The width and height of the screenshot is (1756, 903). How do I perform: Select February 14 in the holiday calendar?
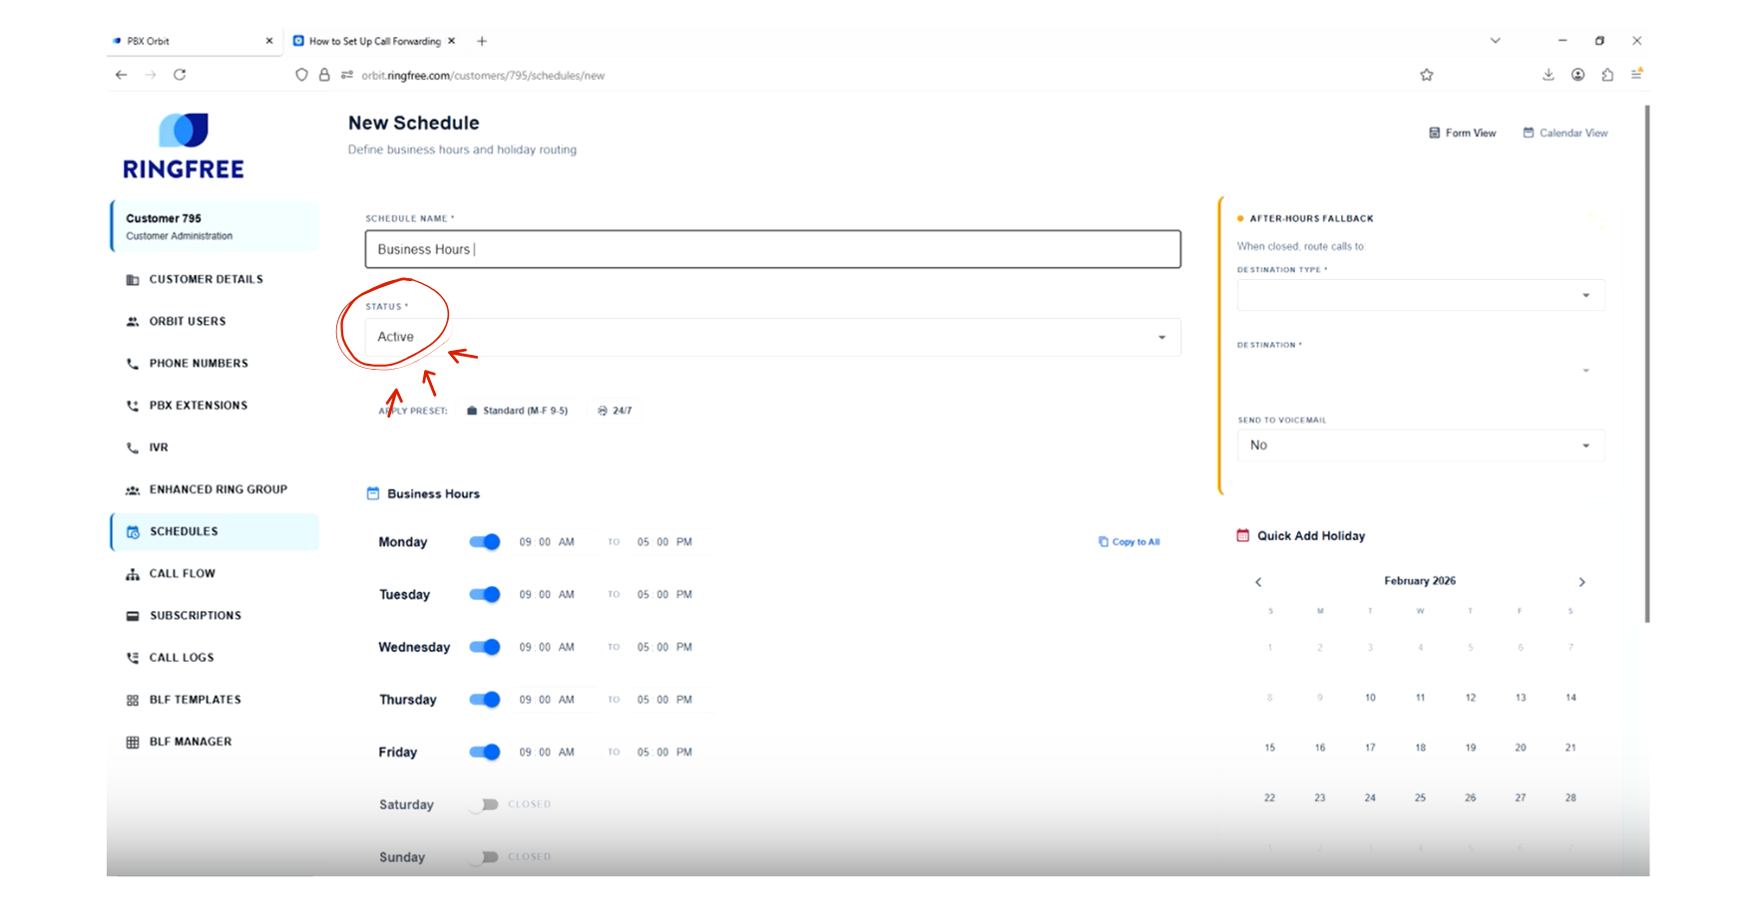click(x=1569, y=698)
